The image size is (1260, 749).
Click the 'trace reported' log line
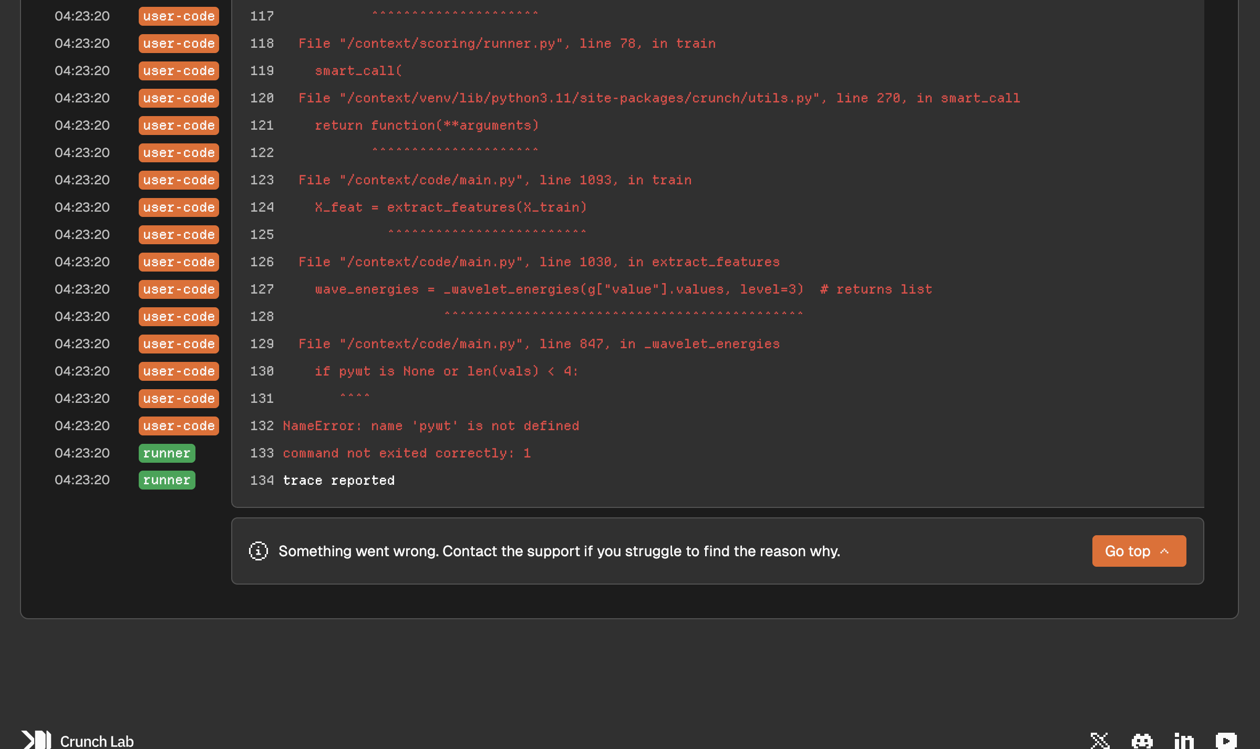pyautogui.click(x=339, y=481)
